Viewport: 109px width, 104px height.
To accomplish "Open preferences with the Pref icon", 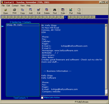I will 71,11.
